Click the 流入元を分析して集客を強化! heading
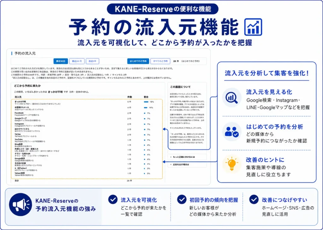323x230 pixels. [267, 73]
